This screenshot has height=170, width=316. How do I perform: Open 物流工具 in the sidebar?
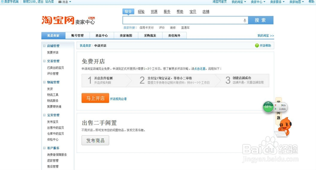[x=53, y=95]
